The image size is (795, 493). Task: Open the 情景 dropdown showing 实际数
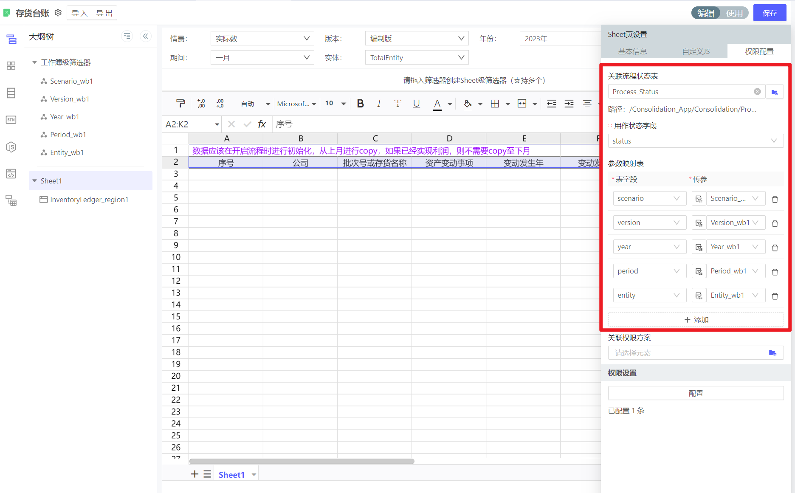pos(262,39)
